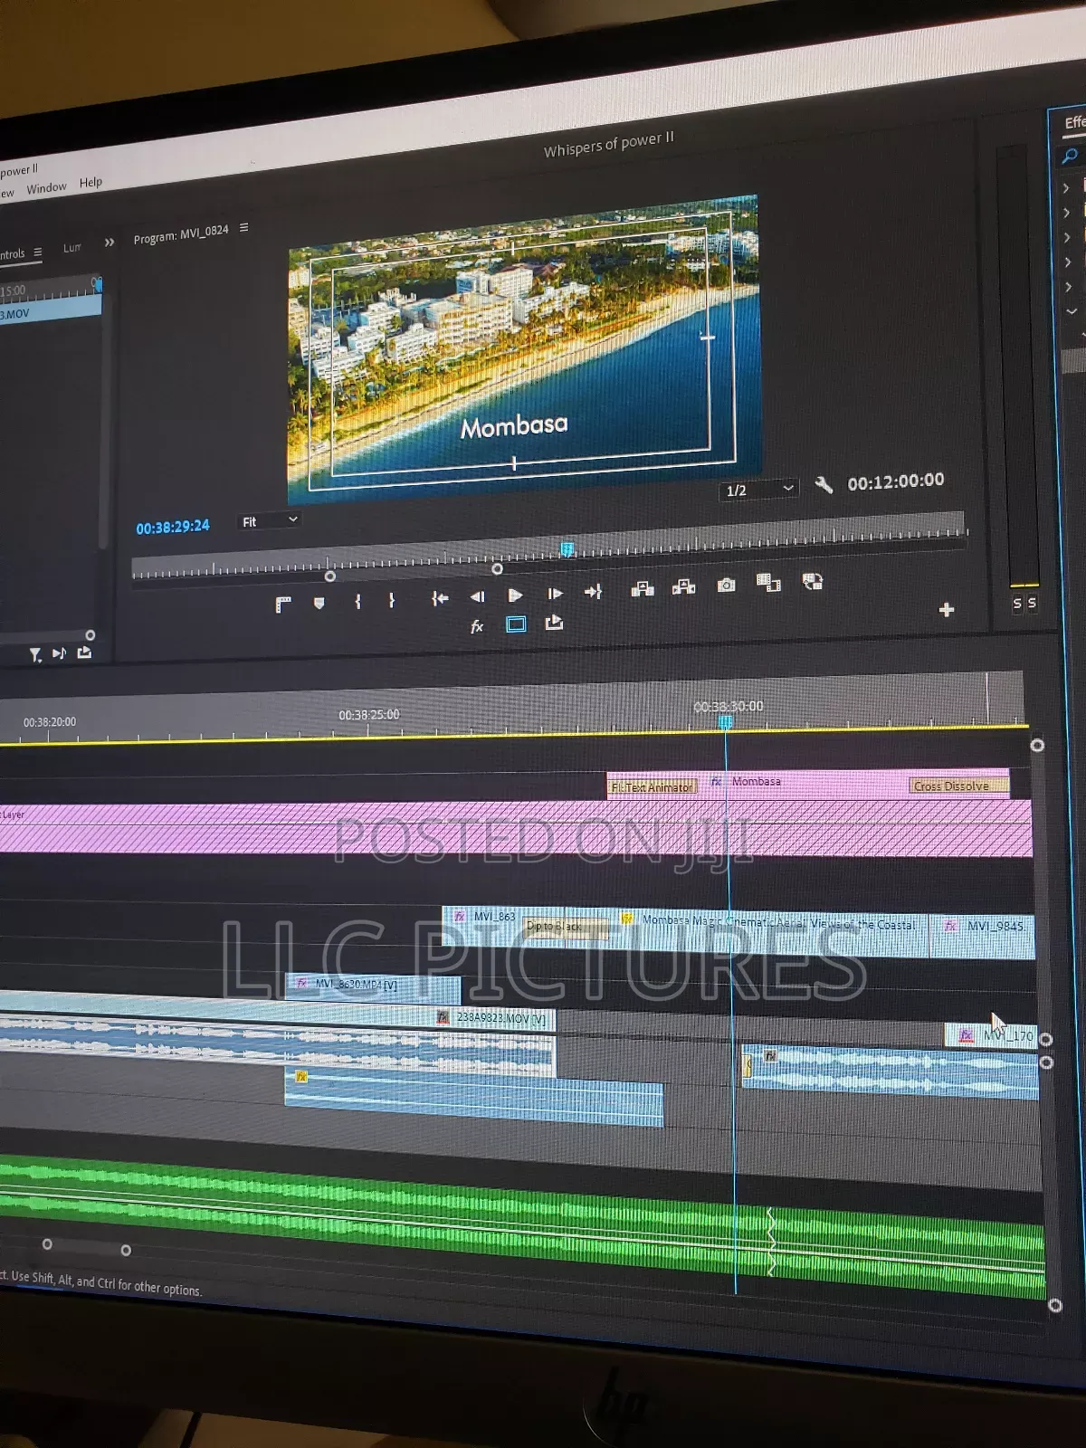1086x1448 pixels.
Task: Click the Go to Out point button
Action: click(593, 591)
